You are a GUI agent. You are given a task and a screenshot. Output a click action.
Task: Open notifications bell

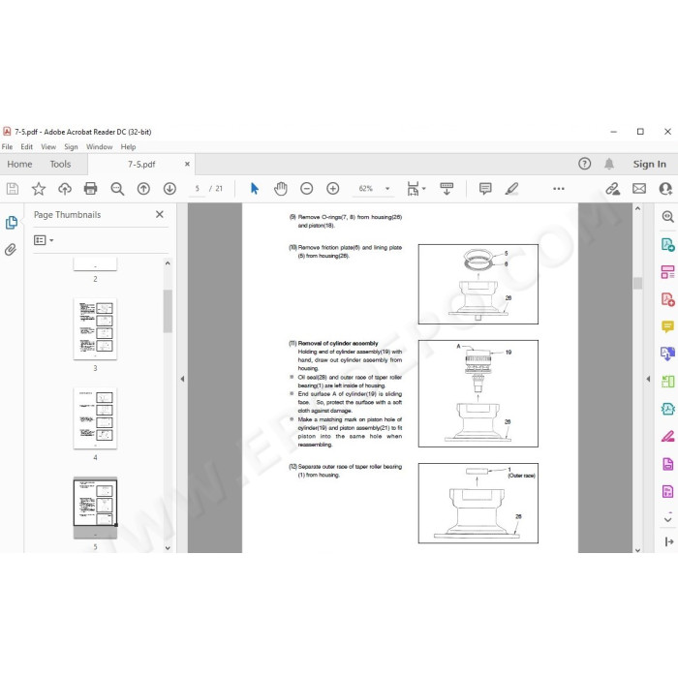[x=609, y=164]
